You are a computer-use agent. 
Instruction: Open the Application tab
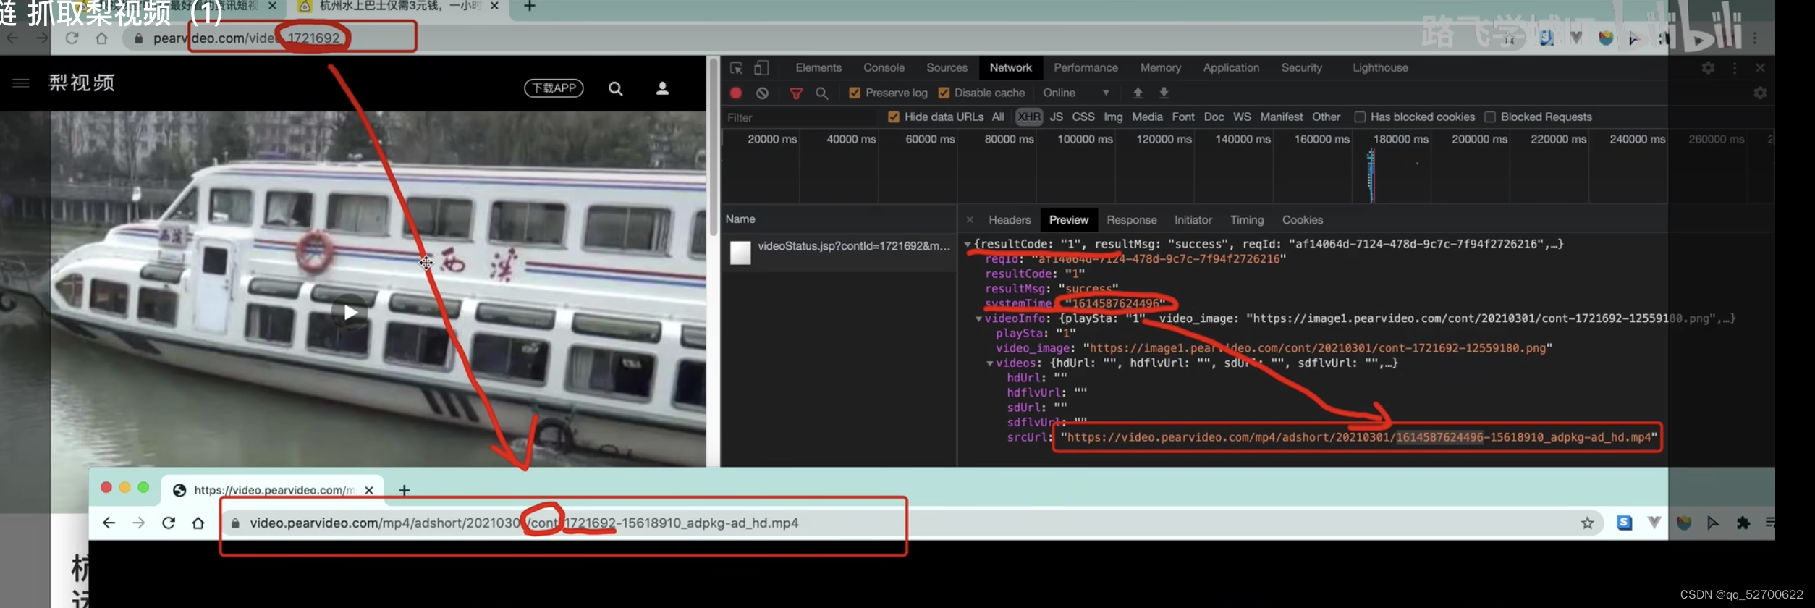point(1231,67)
